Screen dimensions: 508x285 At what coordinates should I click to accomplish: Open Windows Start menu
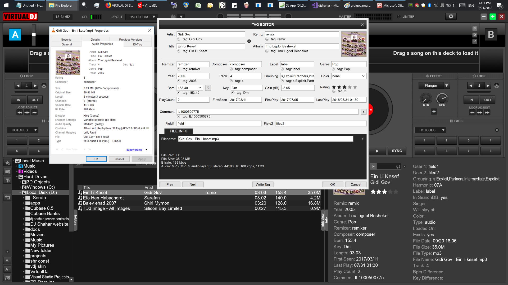click(6, 5)
